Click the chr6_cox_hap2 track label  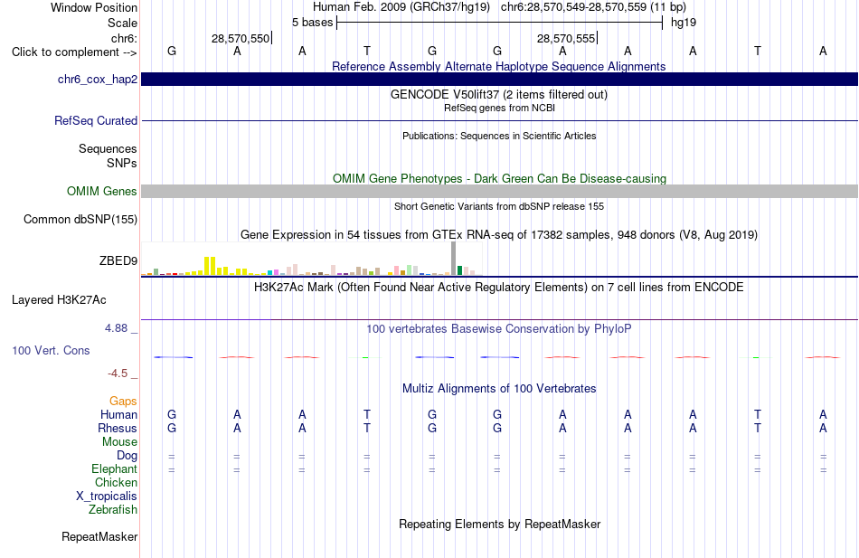[98, 80]
